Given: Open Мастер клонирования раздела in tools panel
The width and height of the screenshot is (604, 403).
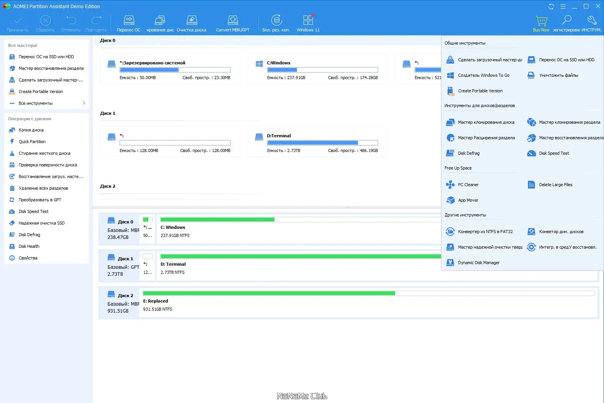Looking at the screenshot, I should [564, 122].
